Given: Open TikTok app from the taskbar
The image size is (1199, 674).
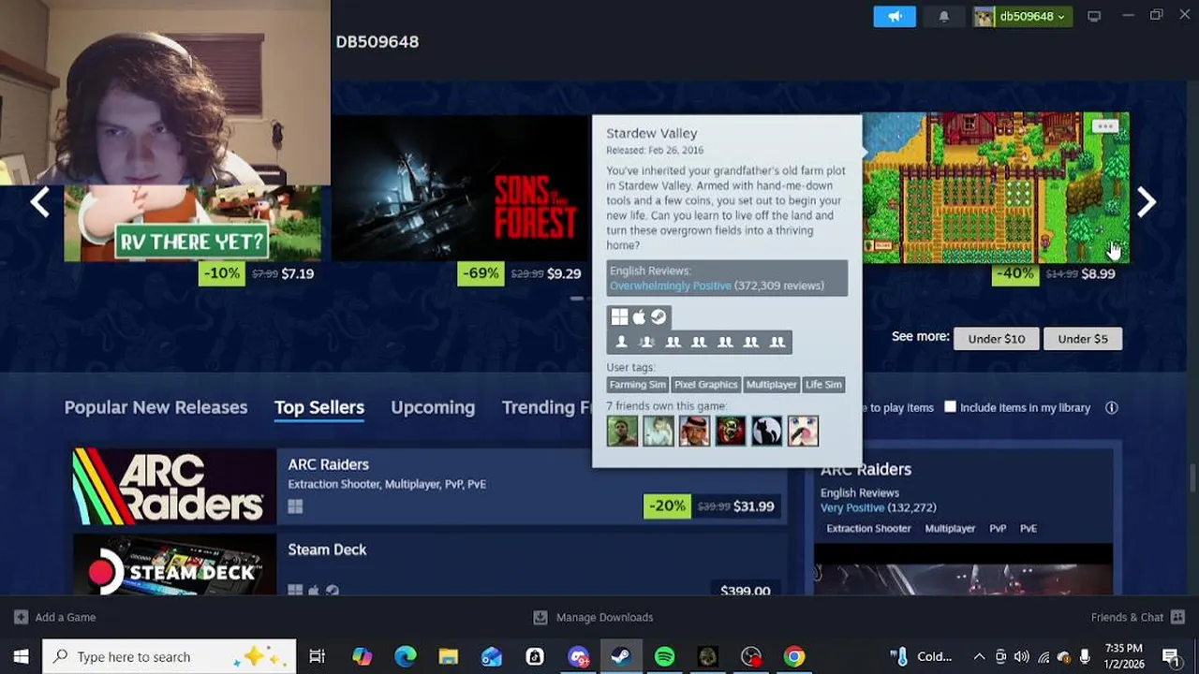Looking at the screenshot, I should point(535,656).
